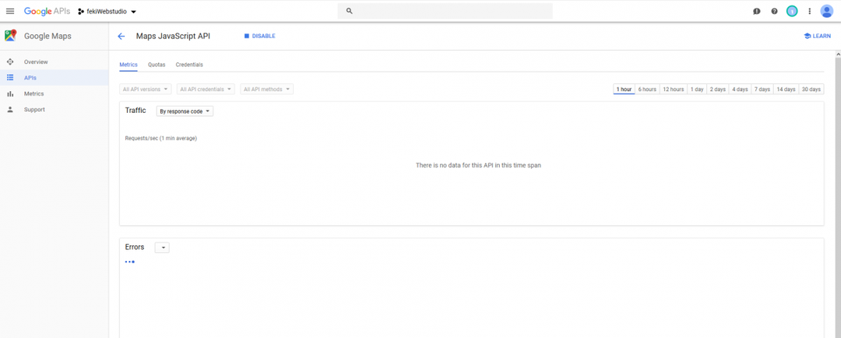Screen dimensions: 841x338
Task: Click the DISABLE button
Action: (x=259, y=36)
